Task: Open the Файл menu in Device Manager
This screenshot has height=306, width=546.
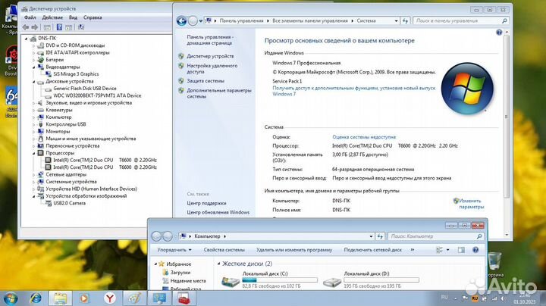Action: [30, 17]
